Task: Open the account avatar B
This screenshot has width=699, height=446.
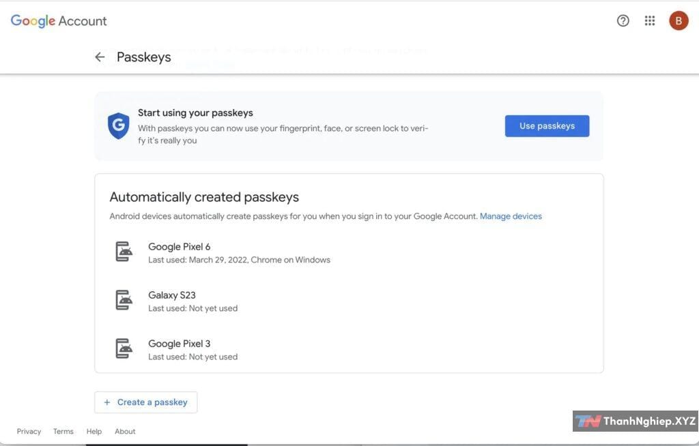Action: coord(679,20)
